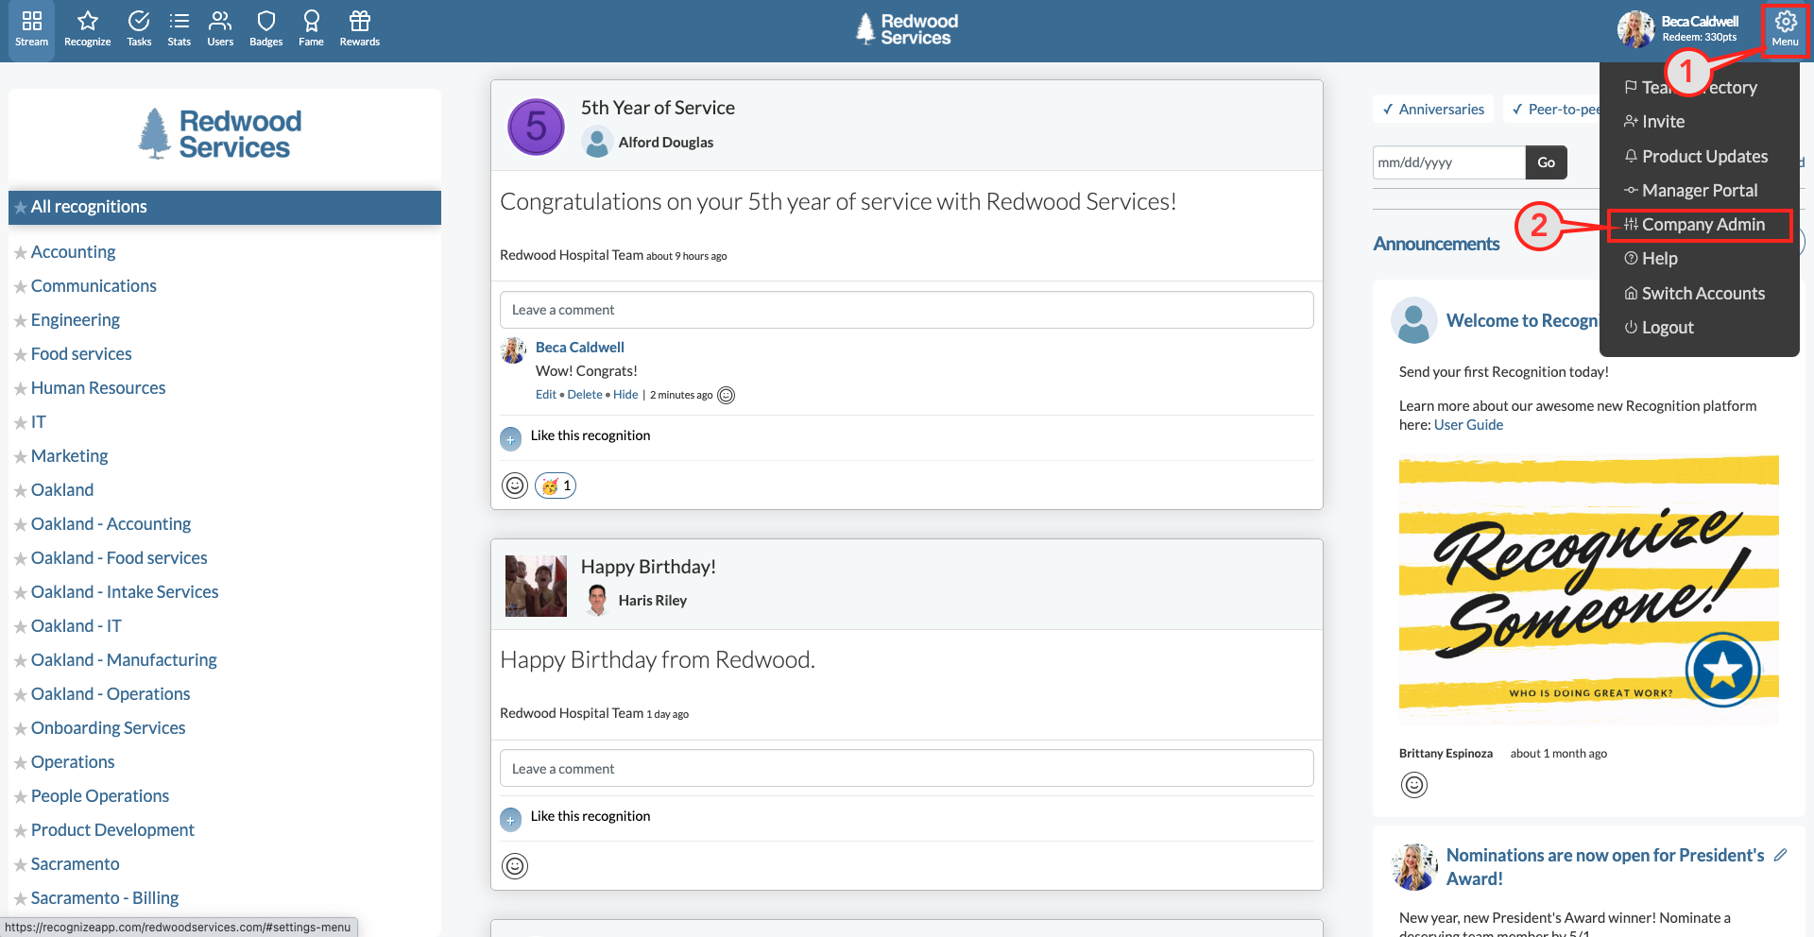
Task: Click the party emoji reaction on the 5th Year post
Action: (556, 486)
